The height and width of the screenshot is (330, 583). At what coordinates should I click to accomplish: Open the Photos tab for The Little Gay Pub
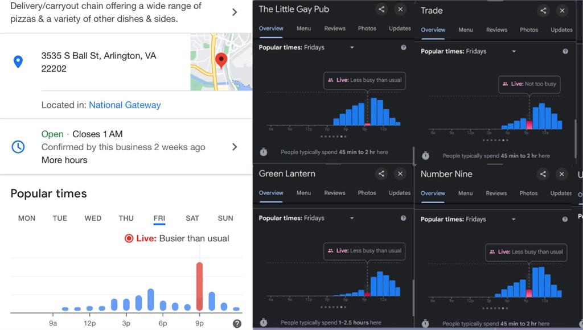367,28
